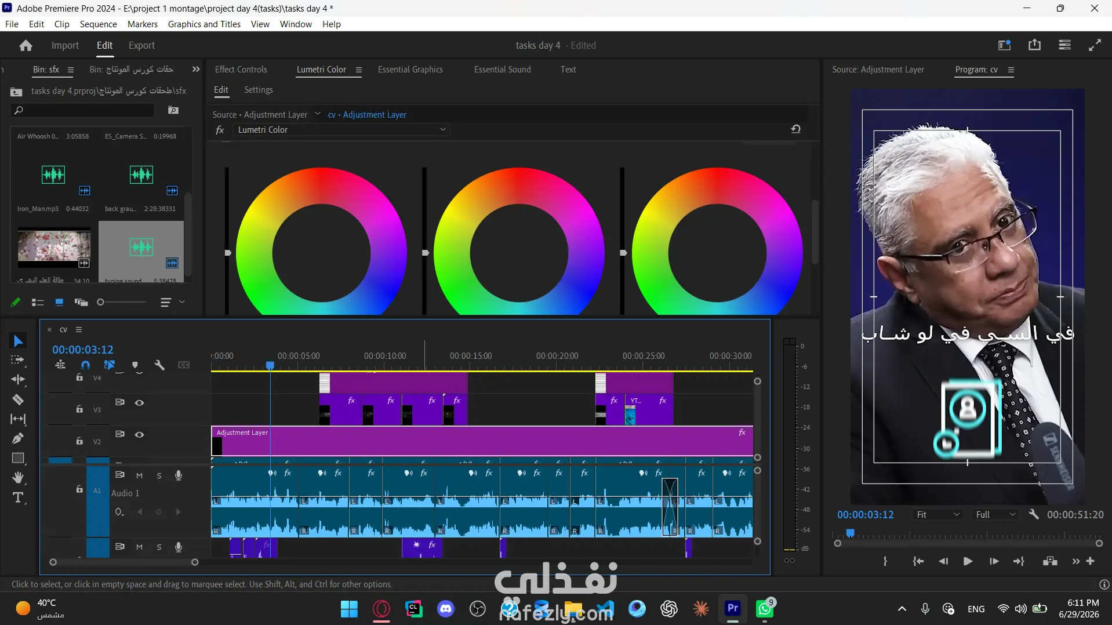Open the Lumetri Color panel menu
Screen dimensions: 1112x625
point(359,70)
